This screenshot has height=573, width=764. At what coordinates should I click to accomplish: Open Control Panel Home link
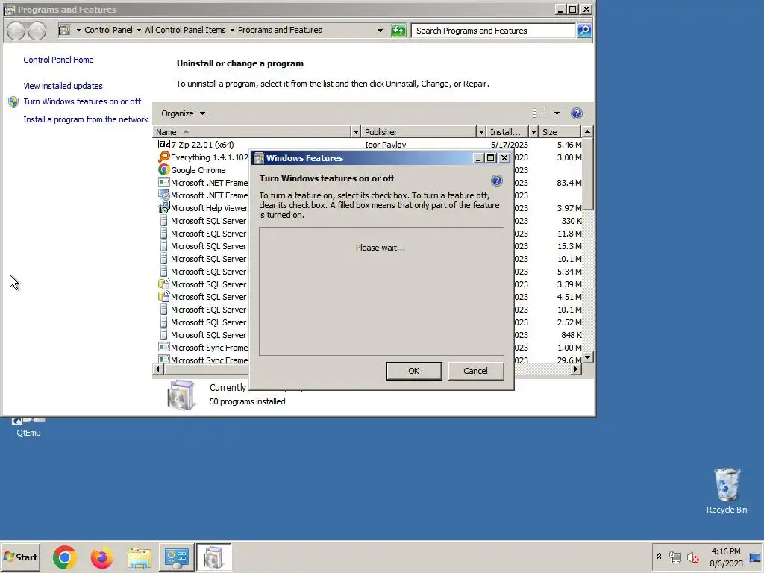[58, 60]
